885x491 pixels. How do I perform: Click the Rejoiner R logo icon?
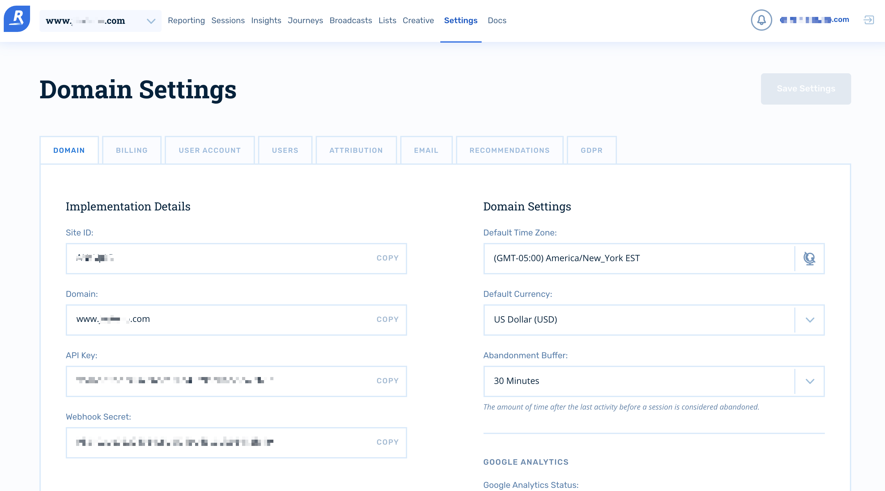(17, 19)
